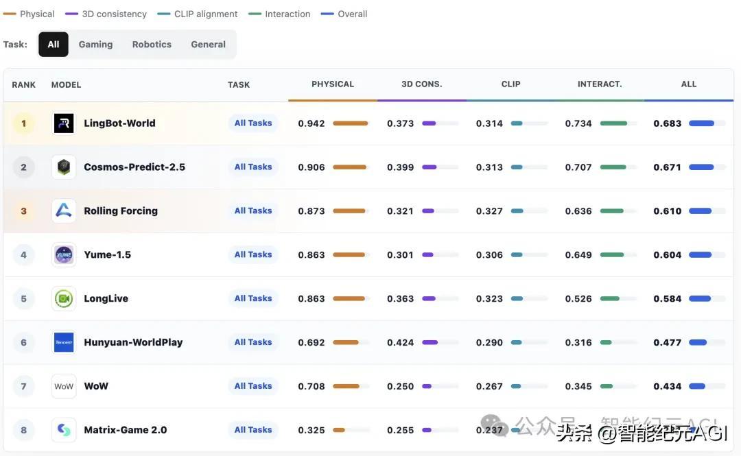Click the rank 6 badge
This screenshot has height=456, width=741.
pyautogui.click(x=23, y=342)
